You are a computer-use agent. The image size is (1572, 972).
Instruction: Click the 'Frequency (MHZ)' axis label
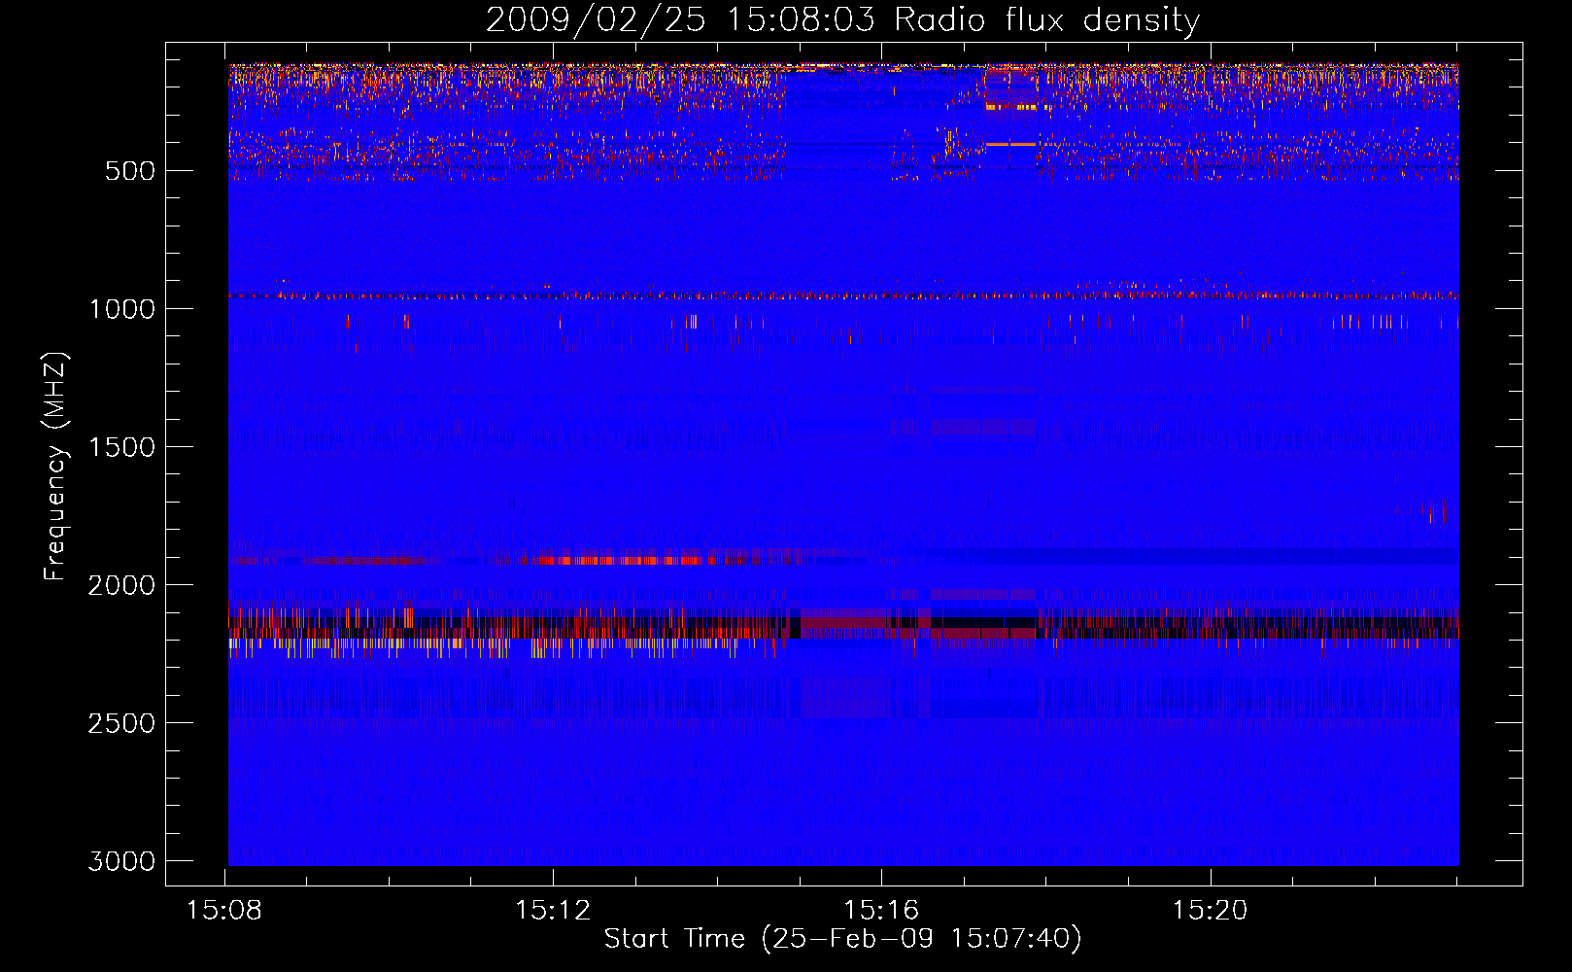coord(55,467)
